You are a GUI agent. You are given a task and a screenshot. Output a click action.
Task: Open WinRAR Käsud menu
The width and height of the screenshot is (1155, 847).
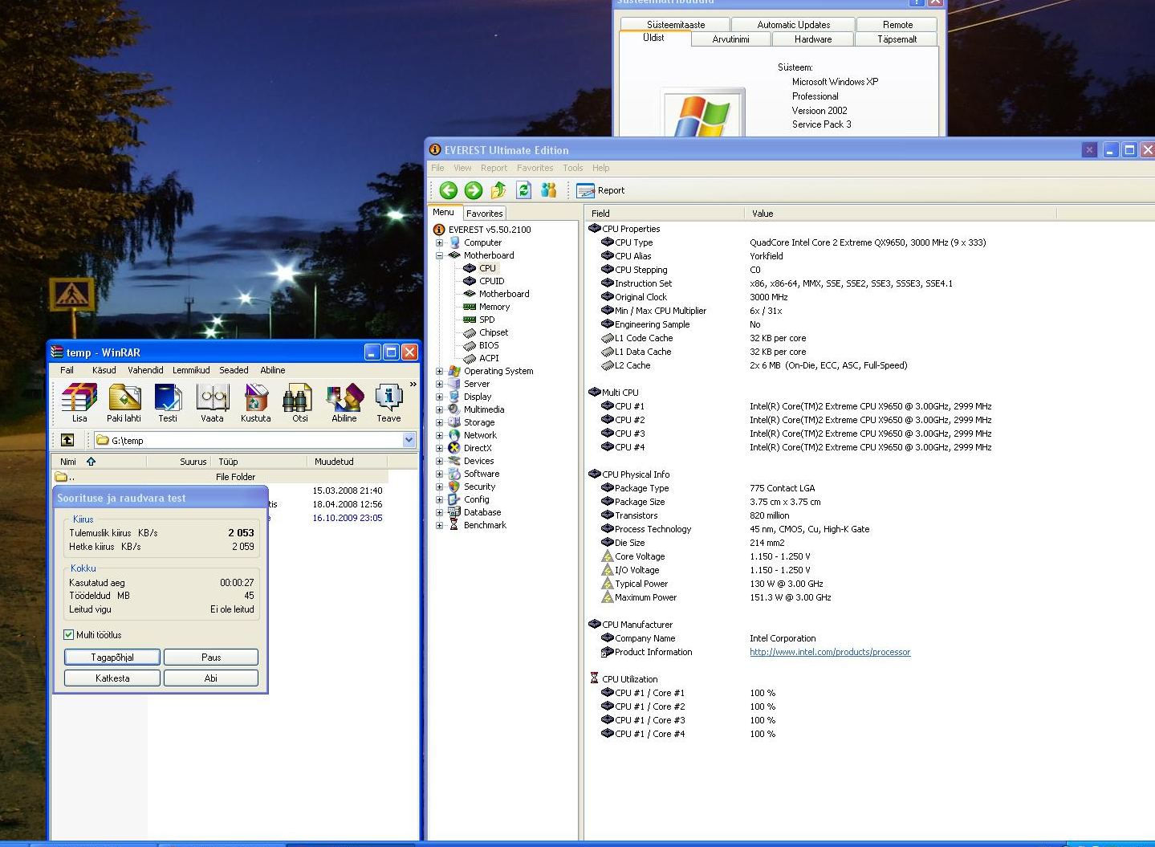104,370
